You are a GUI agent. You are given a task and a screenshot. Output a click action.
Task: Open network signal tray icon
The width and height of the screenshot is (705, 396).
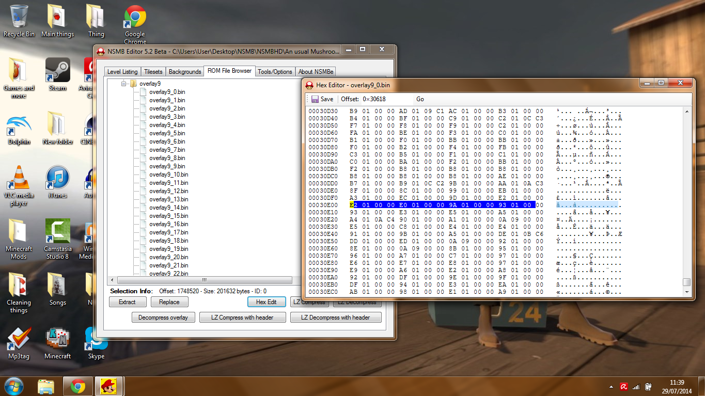[636, 386]
